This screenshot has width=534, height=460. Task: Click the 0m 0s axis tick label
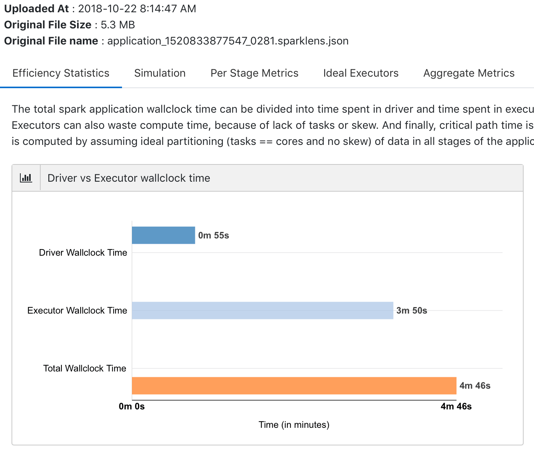(132, 406)
